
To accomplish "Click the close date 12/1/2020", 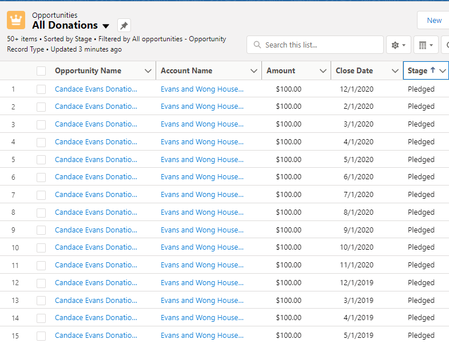I will (356, 89).
